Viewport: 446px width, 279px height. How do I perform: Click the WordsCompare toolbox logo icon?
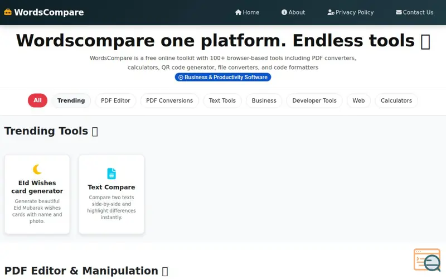[8, 12]
